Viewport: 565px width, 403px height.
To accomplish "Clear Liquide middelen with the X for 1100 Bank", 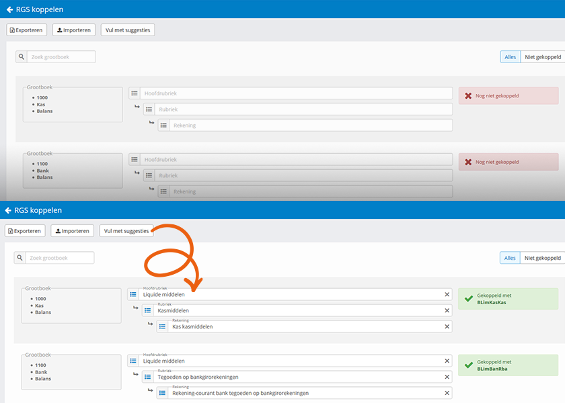I will point(447,361).
